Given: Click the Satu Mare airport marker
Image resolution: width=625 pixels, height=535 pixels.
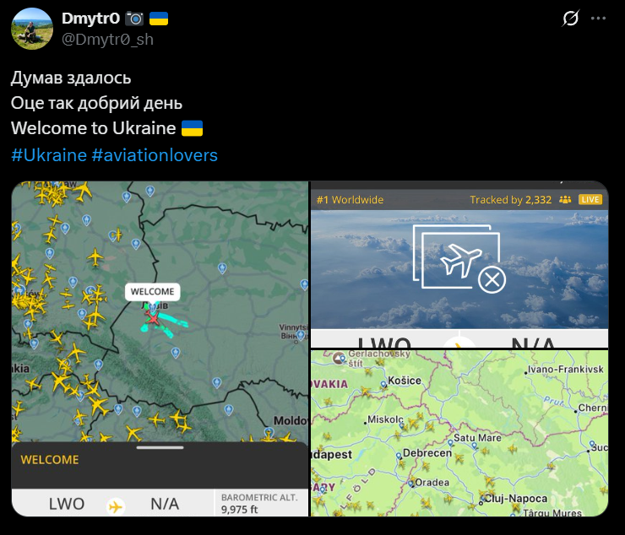Looking at the screenshot, I should [x=450, y=442].
